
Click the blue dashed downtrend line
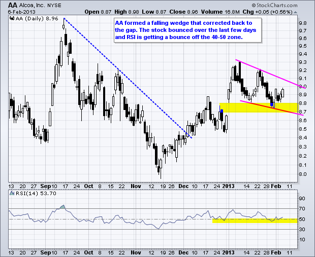pyautogui.click(x=128, y=78)
